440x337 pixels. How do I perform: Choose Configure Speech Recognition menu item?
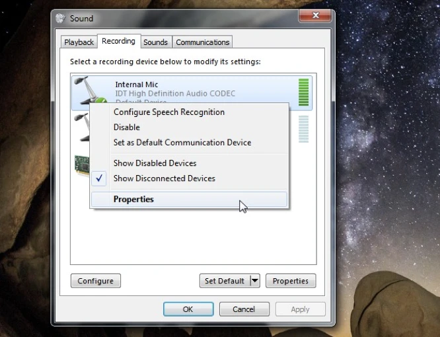pos(168,112)
